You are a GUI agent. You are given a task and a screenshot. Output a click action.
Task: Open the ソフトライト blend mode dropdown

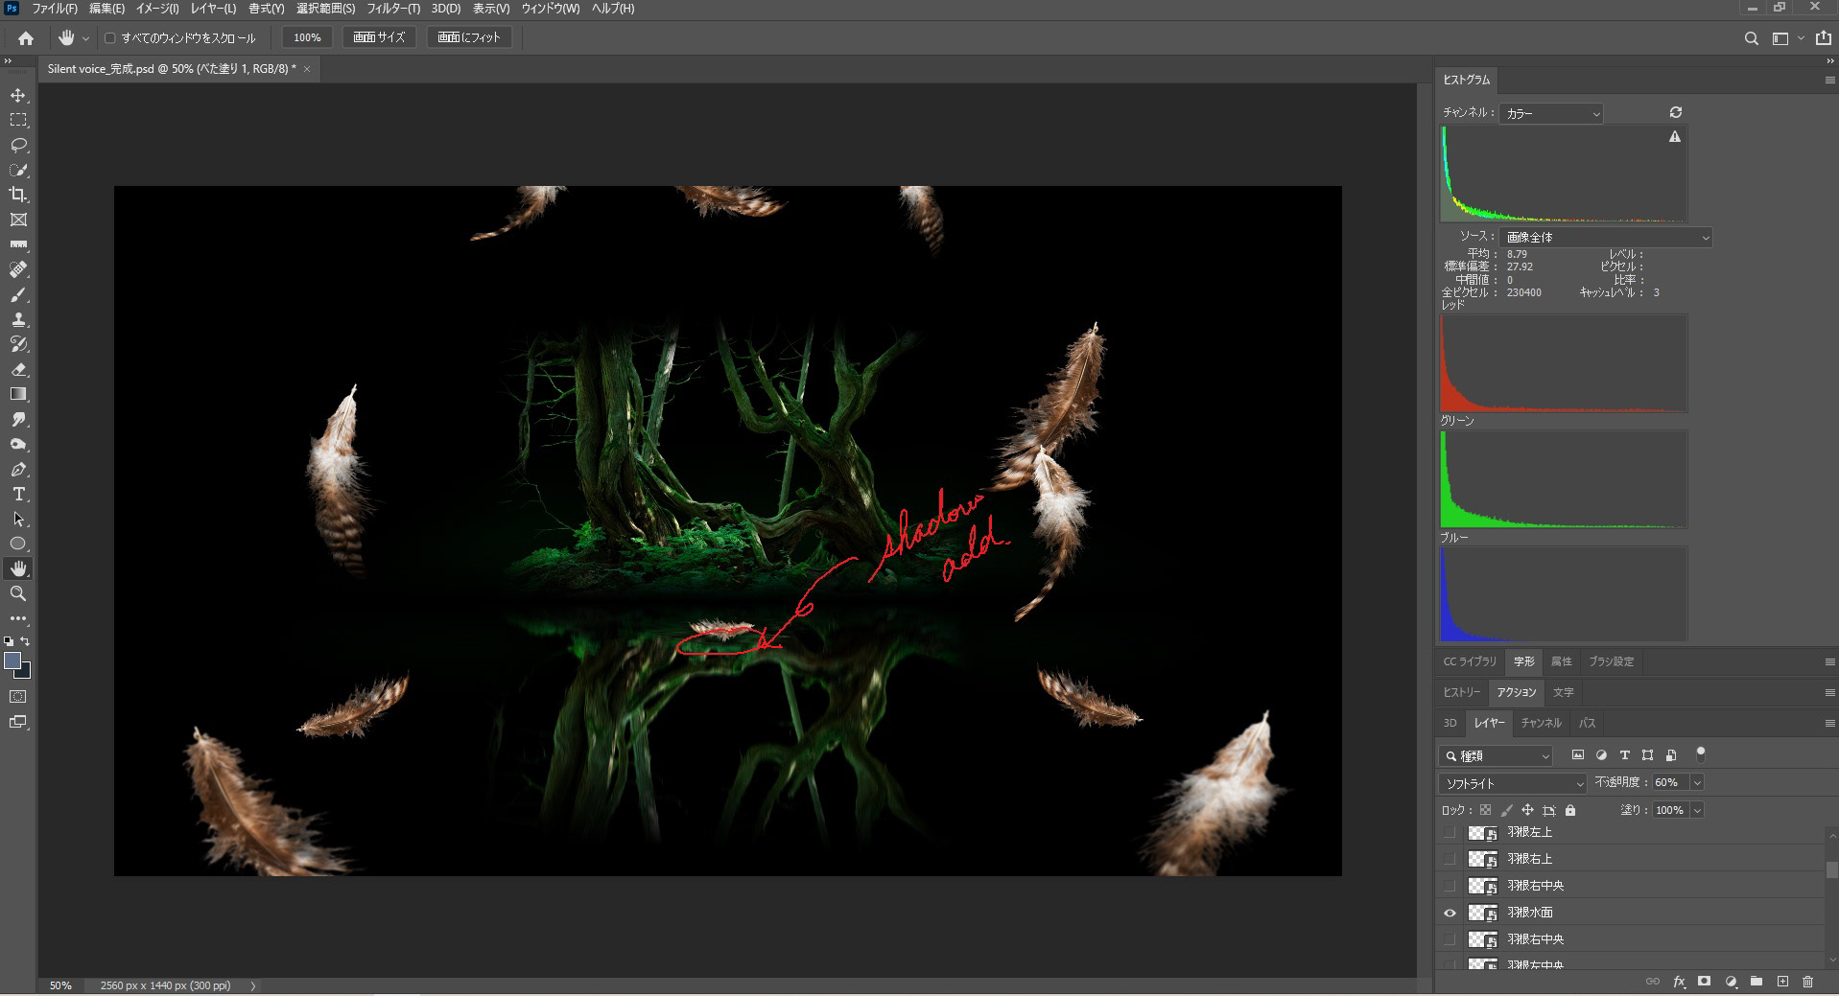click(x=1512, y=783)
